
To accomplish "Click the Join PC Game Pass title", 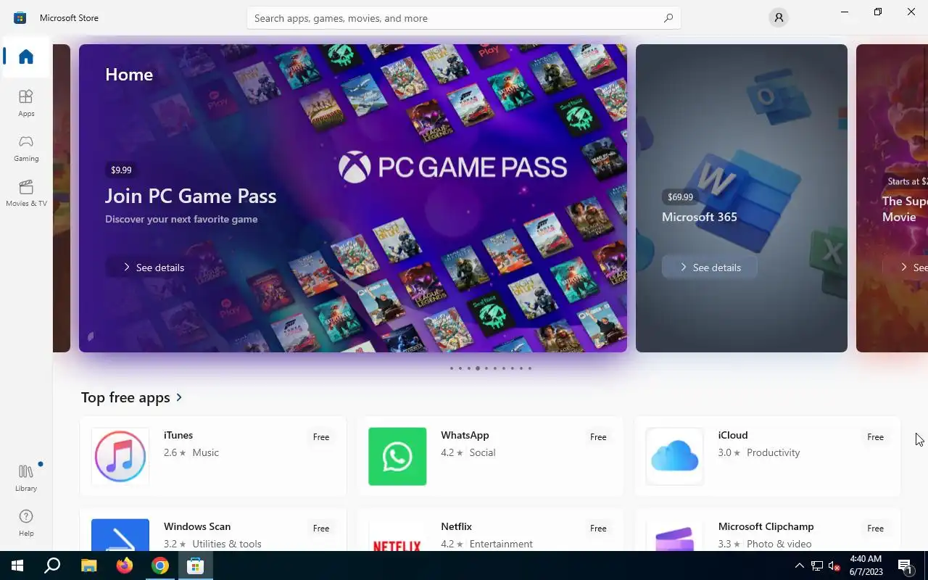I will (191, 196).
